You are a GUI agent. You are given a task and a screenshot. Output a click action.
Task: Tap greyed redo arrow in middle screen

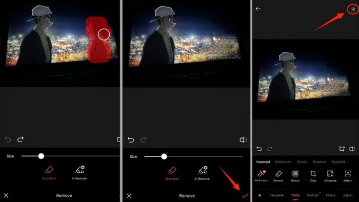pos(143,139)
